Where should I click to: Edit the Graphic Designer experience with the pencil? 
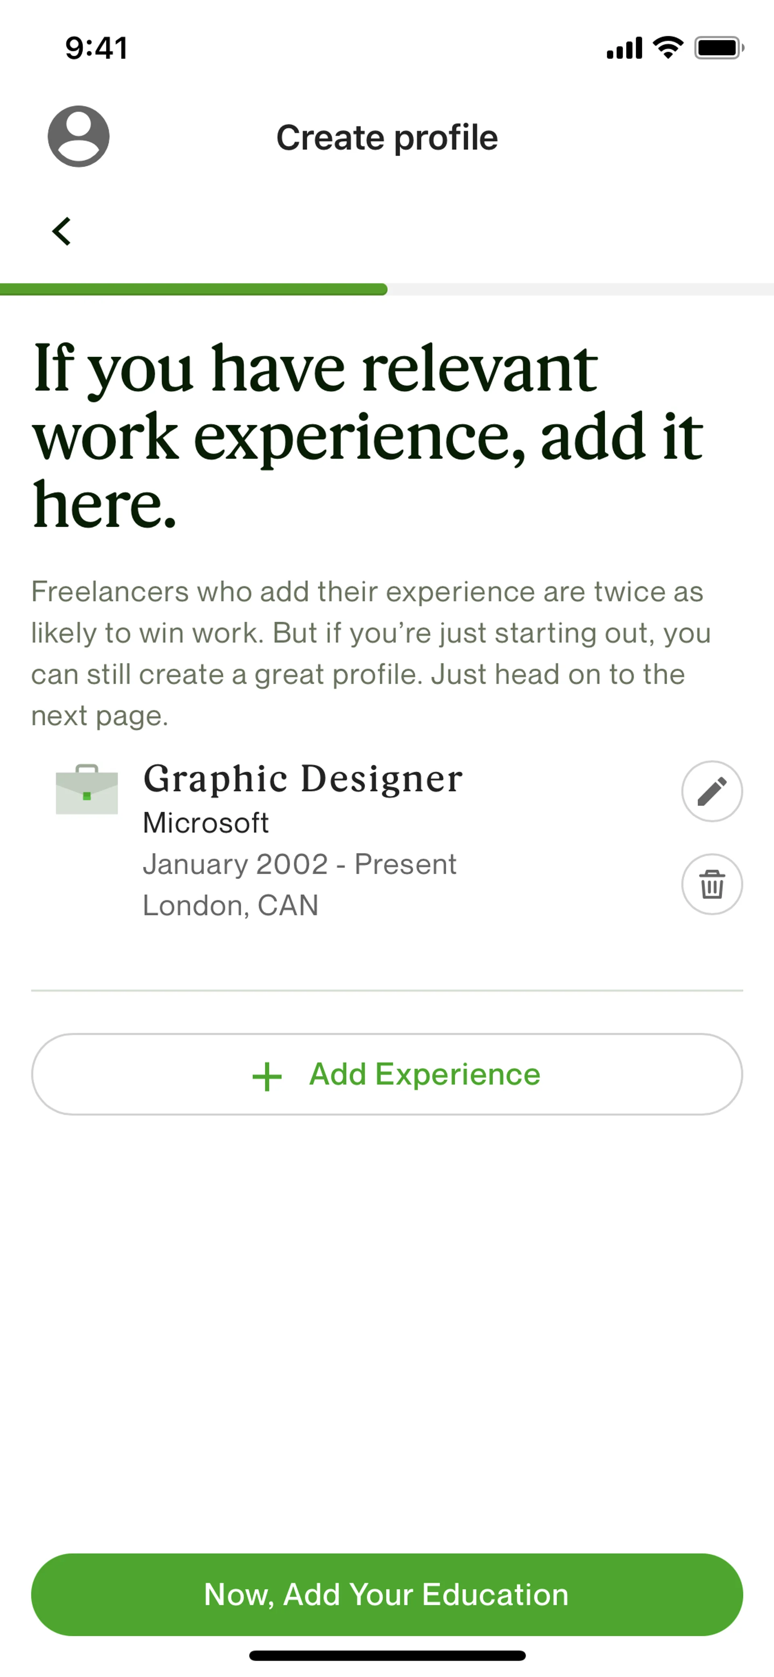712,791
